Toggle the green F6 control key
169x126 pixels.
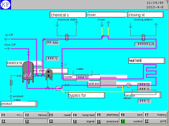[131, 121]
